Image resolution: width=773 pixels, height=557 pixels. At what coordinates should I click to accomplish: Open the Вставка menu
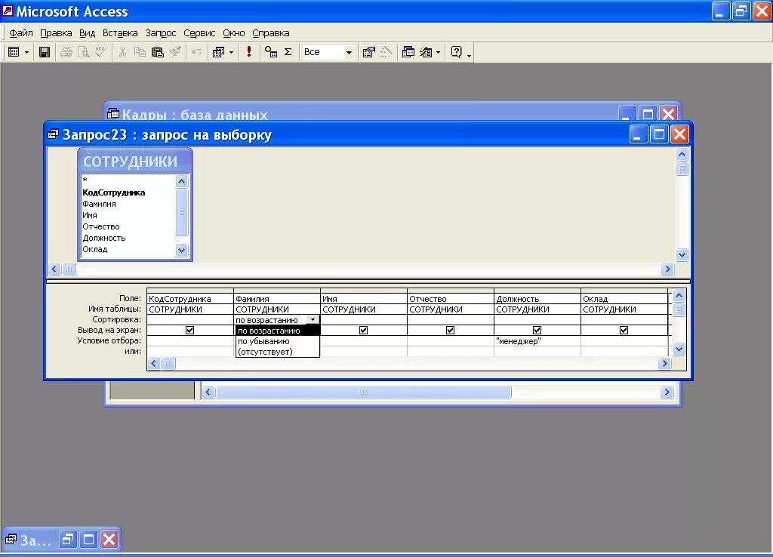pyautogui.click(x=120, y=33)
